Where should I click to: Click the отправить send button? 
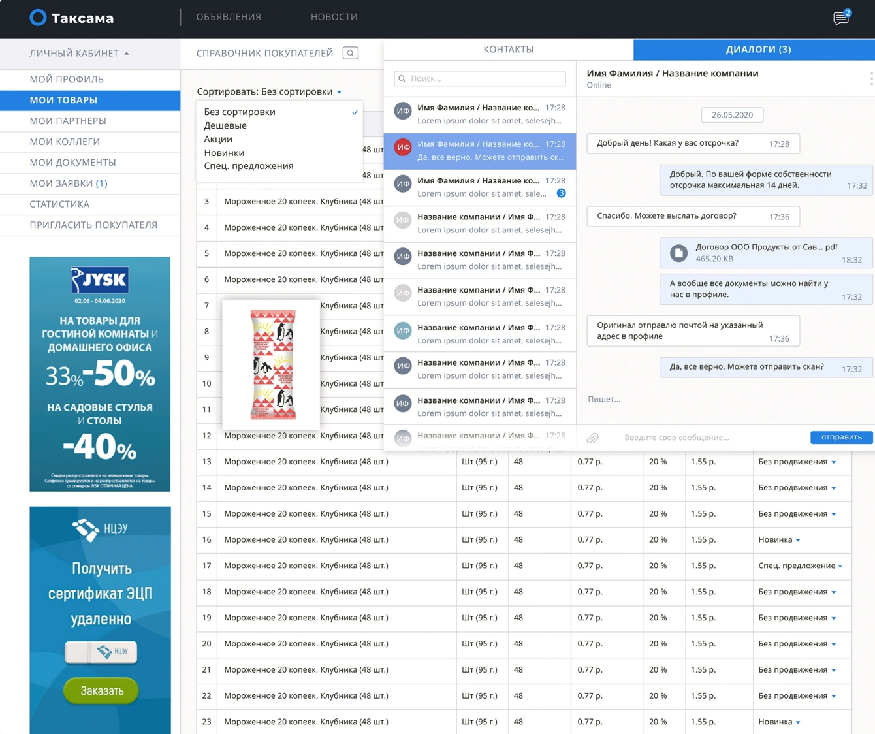841,438
